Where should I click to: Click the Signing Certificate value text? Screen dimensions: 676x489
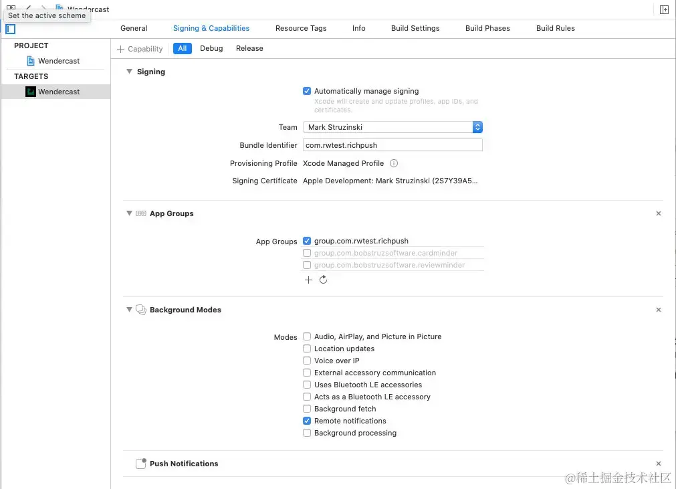tap(390, 181)
